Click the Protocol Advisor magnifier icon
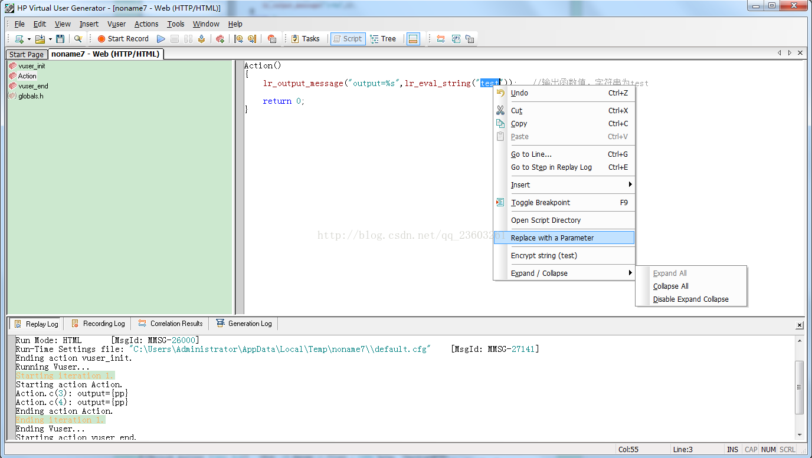This screenshot has width=812, height=458. (78, 39)
